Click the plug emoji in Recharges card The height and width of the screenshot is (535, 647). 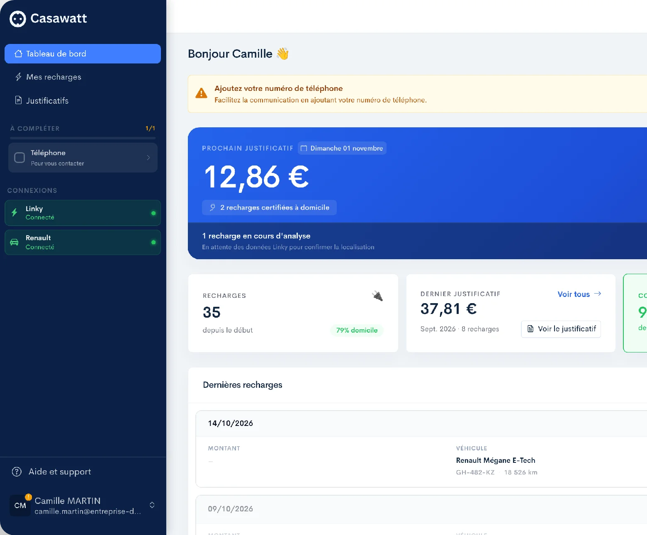(377, 296)
